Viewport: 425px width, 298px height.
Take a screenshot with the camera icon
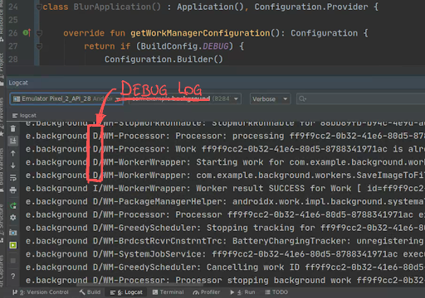(13, 233)
